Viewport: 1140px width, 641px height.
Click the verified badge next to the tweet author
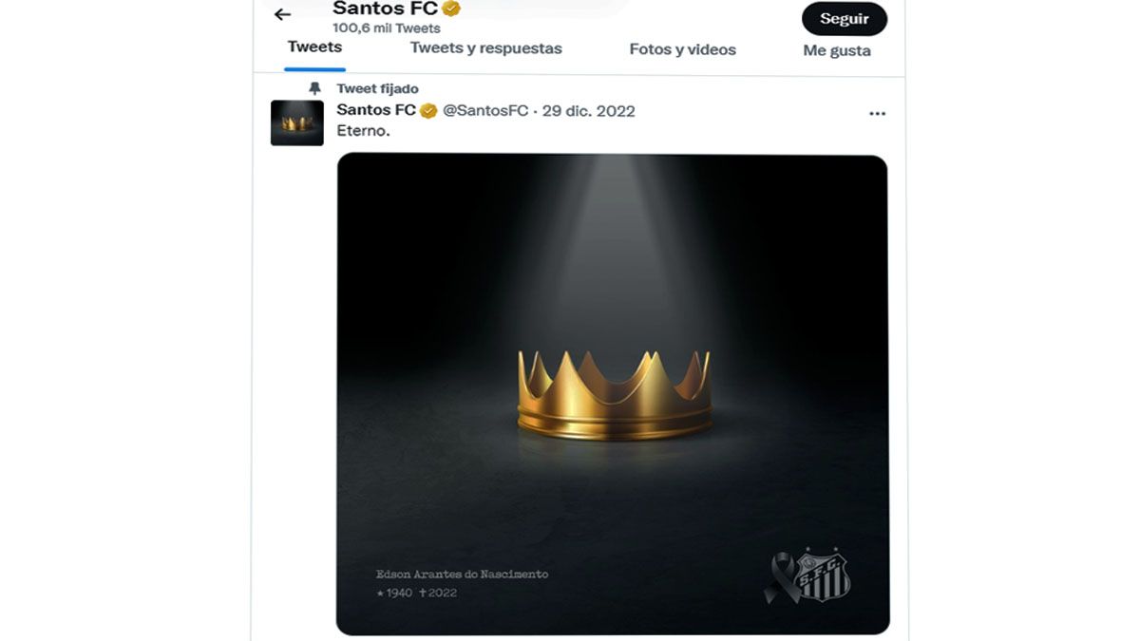coord(428,111)
